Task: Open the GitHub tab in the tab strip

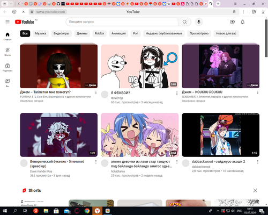Action: coord(58,4)
